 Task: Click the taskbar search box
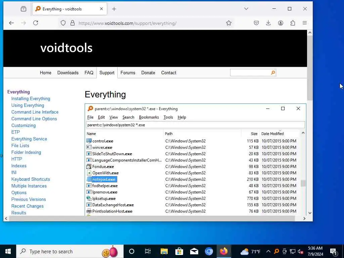click(70, 251)
